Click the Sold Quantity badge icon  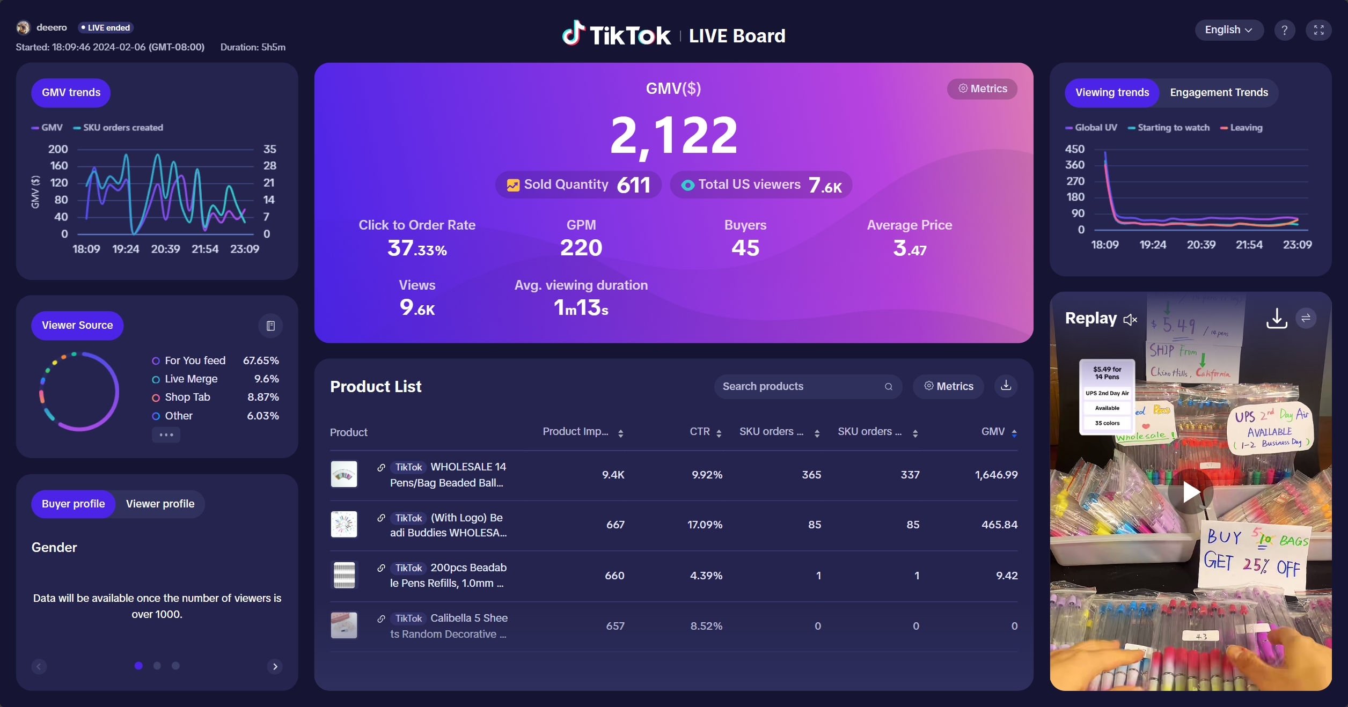[513, 186]
